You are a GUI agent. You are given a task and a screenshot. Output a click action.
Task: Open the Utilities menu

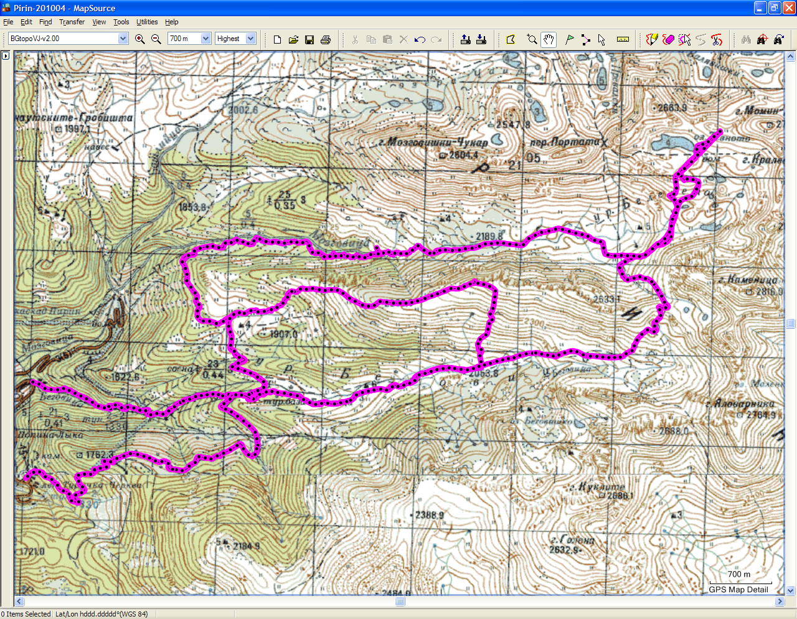(147, 22)
